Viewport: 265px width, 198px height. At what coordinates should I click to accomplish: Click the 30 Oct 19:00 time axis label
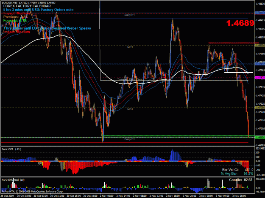90,196
